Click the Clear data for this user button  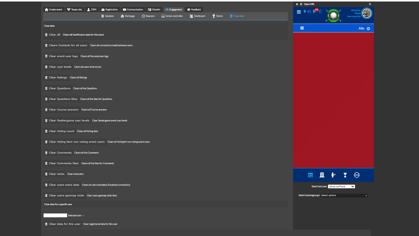(x=62, y=224)
